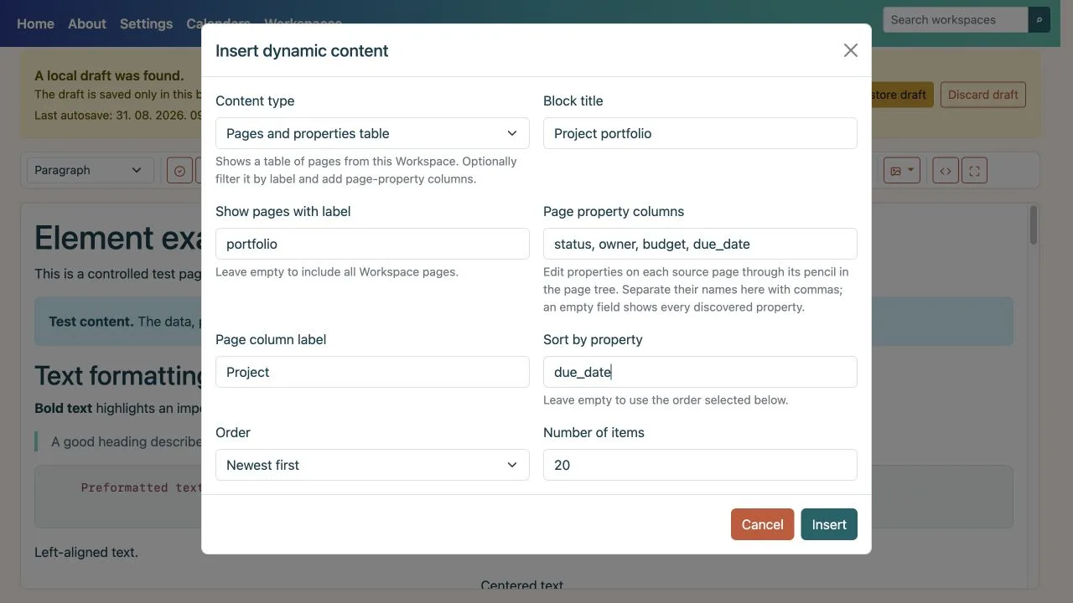Open the Paragraph style dropdown
Screen dimensions: 1073x603
[91, 170]
